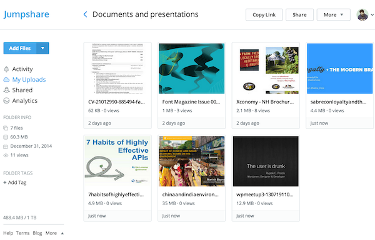Image resolution: width=375 pixels, height=240 pixels.
Task: Click file name Xconomy - NH Brochur...
Action: coord(265,102)
